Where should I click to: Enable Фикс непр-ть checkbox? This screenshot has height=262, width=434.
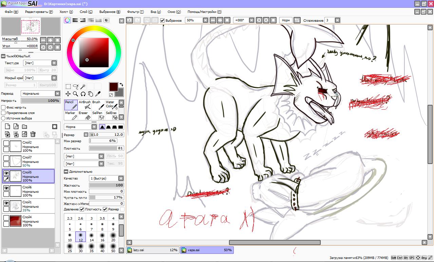tap(3, 108)
